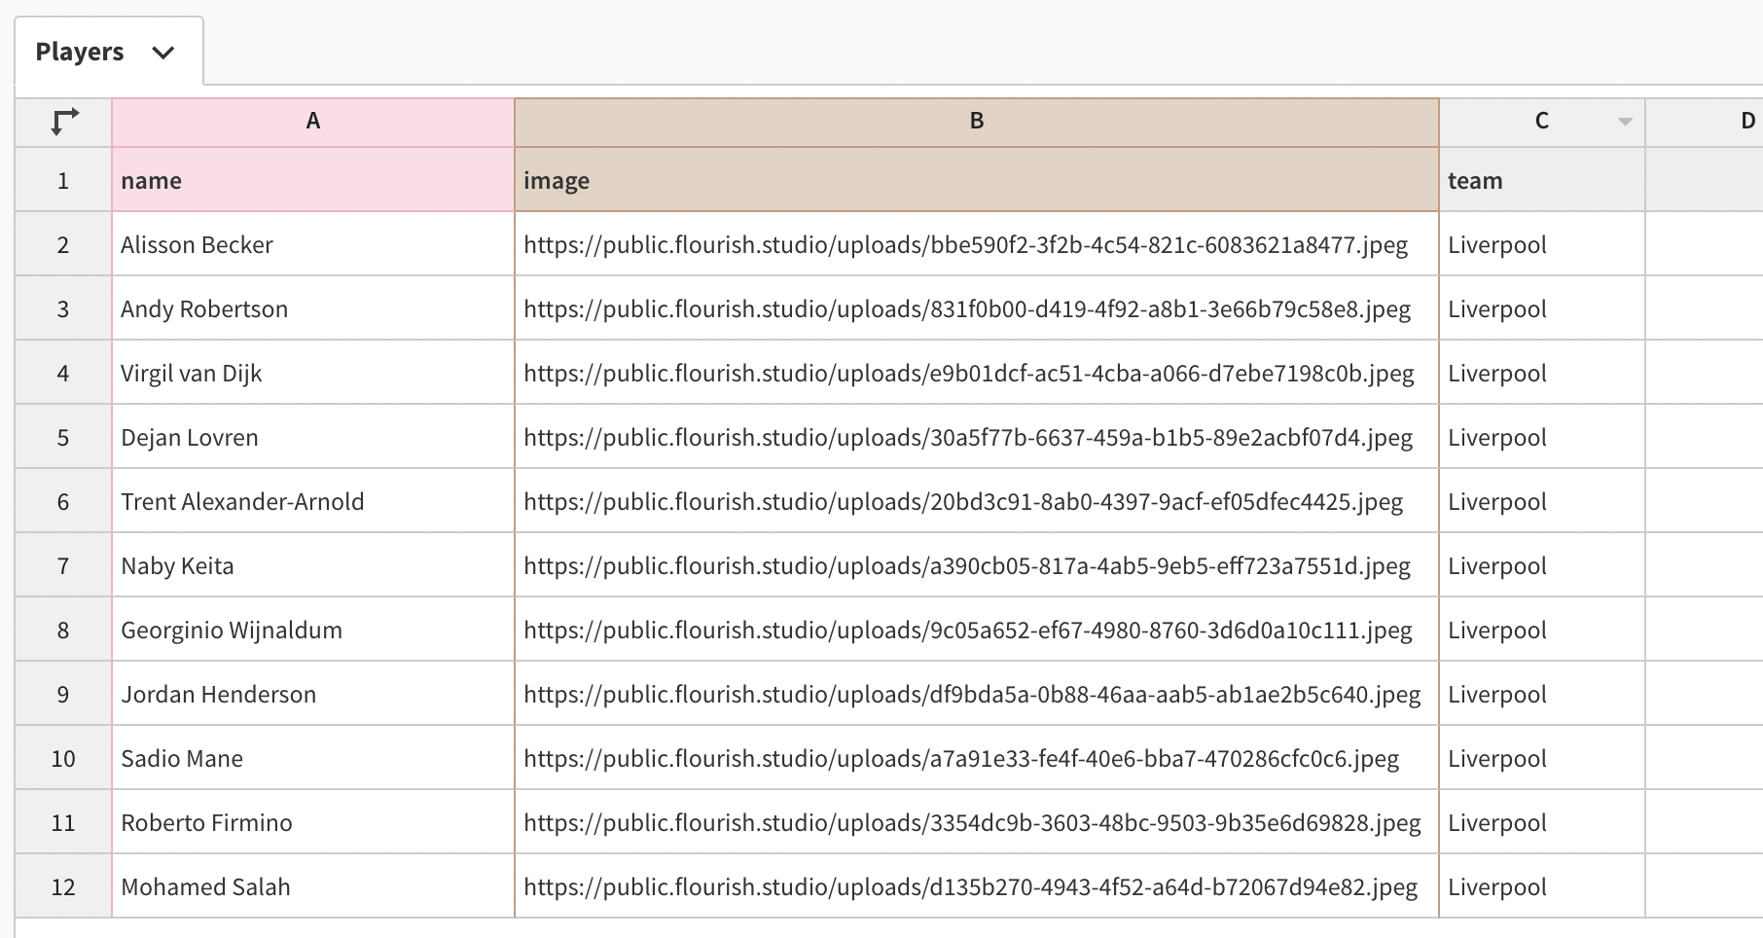Click image URL starting 3354dc9b

(977, 822)
